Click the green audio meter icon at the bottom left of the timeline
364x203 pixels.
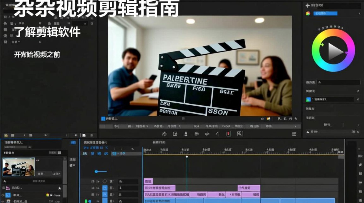tap(86, 200)
